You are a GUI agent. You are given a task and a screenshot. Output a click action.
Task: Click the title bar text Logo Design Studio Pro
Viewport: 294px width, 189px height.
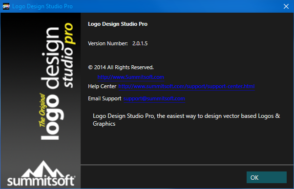click(42, 6)
